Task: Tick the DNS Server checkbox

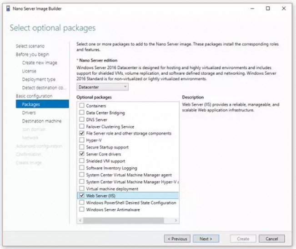Action: click(82, 119)
